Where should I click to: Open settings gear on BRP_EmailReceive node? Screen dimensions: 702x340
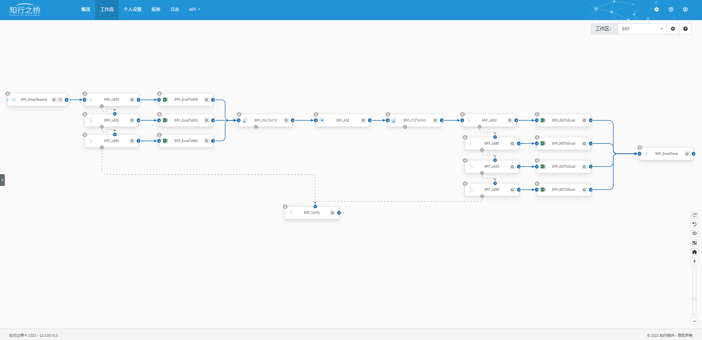54,100
